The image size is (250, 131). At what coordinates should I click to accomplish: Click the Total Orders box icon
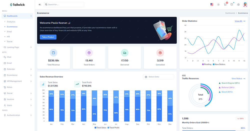pyautogui.click(x=89, y=53)
